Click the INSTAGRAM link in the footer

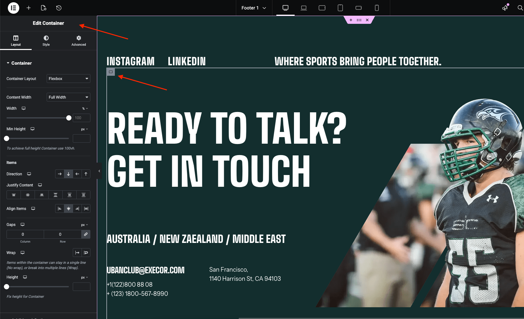pos(131,61)
